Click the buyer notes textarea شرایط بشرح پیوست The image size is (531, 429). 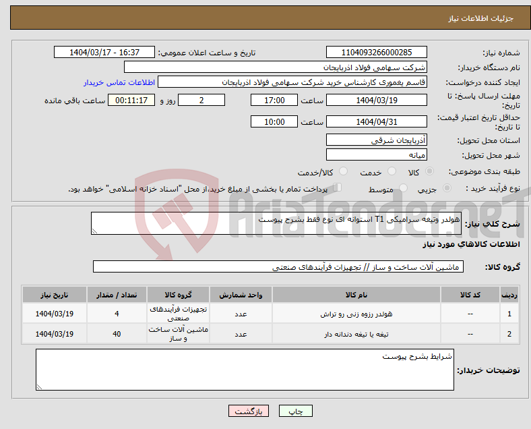click(245, 370)
